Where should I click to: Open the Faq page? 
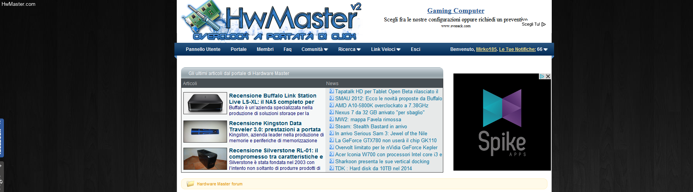[288, 49]
